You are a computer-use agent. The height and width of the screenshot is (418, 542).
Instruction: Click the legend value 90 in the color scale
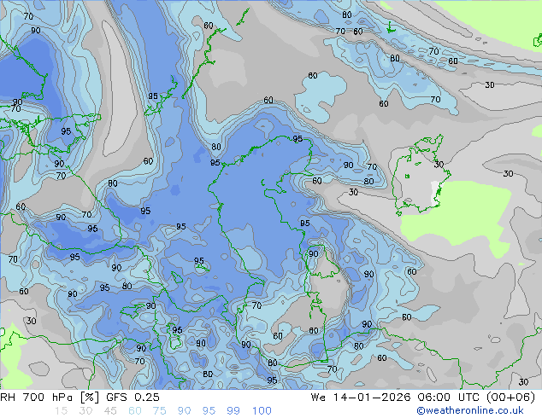(184, 411)
